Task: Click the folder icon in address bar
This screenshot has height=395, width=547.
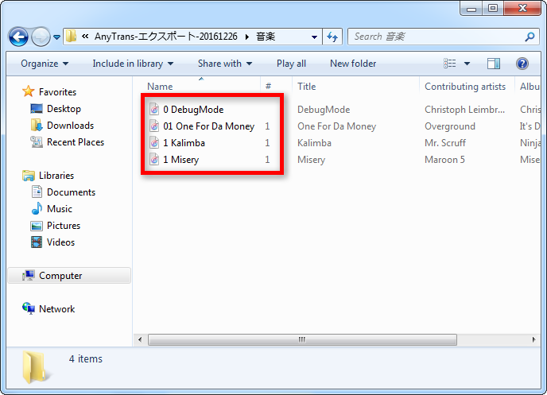Action: point(72,37)
